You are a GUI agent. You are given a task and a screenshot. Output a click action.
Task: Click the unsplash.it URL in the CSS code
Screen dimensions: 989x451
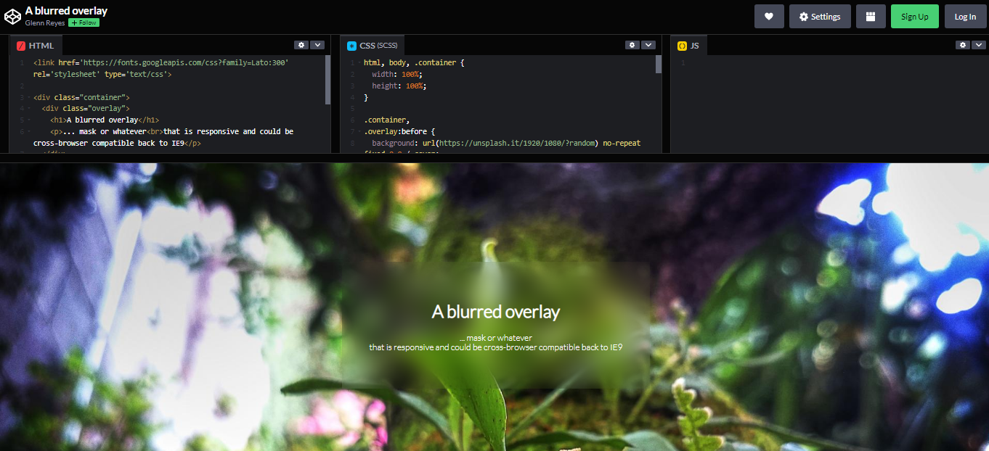(x=516, y=143)
